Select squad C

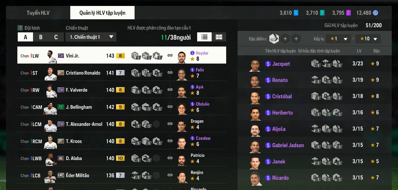coord(56,37)
